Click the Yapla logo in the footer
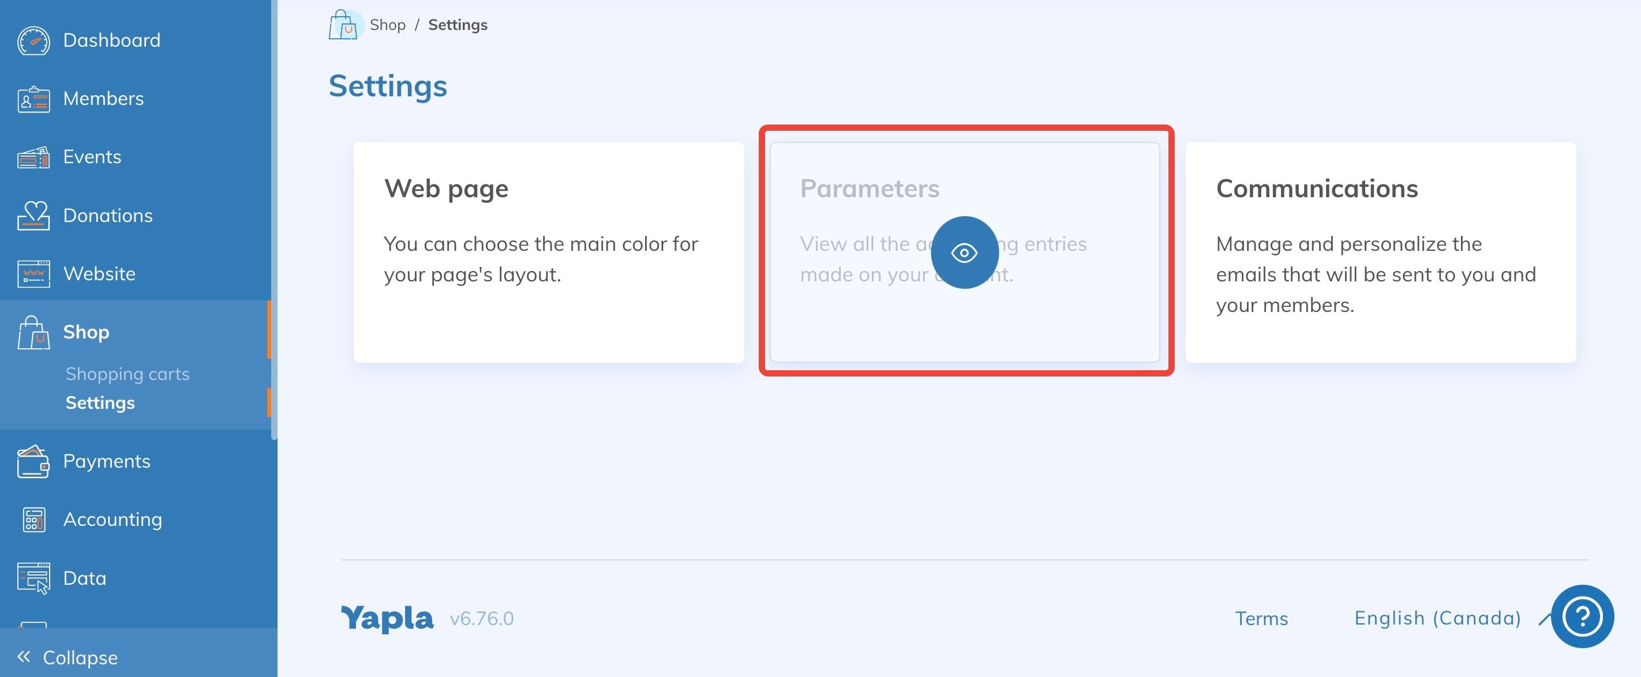1641x677 pixels. 386,617
